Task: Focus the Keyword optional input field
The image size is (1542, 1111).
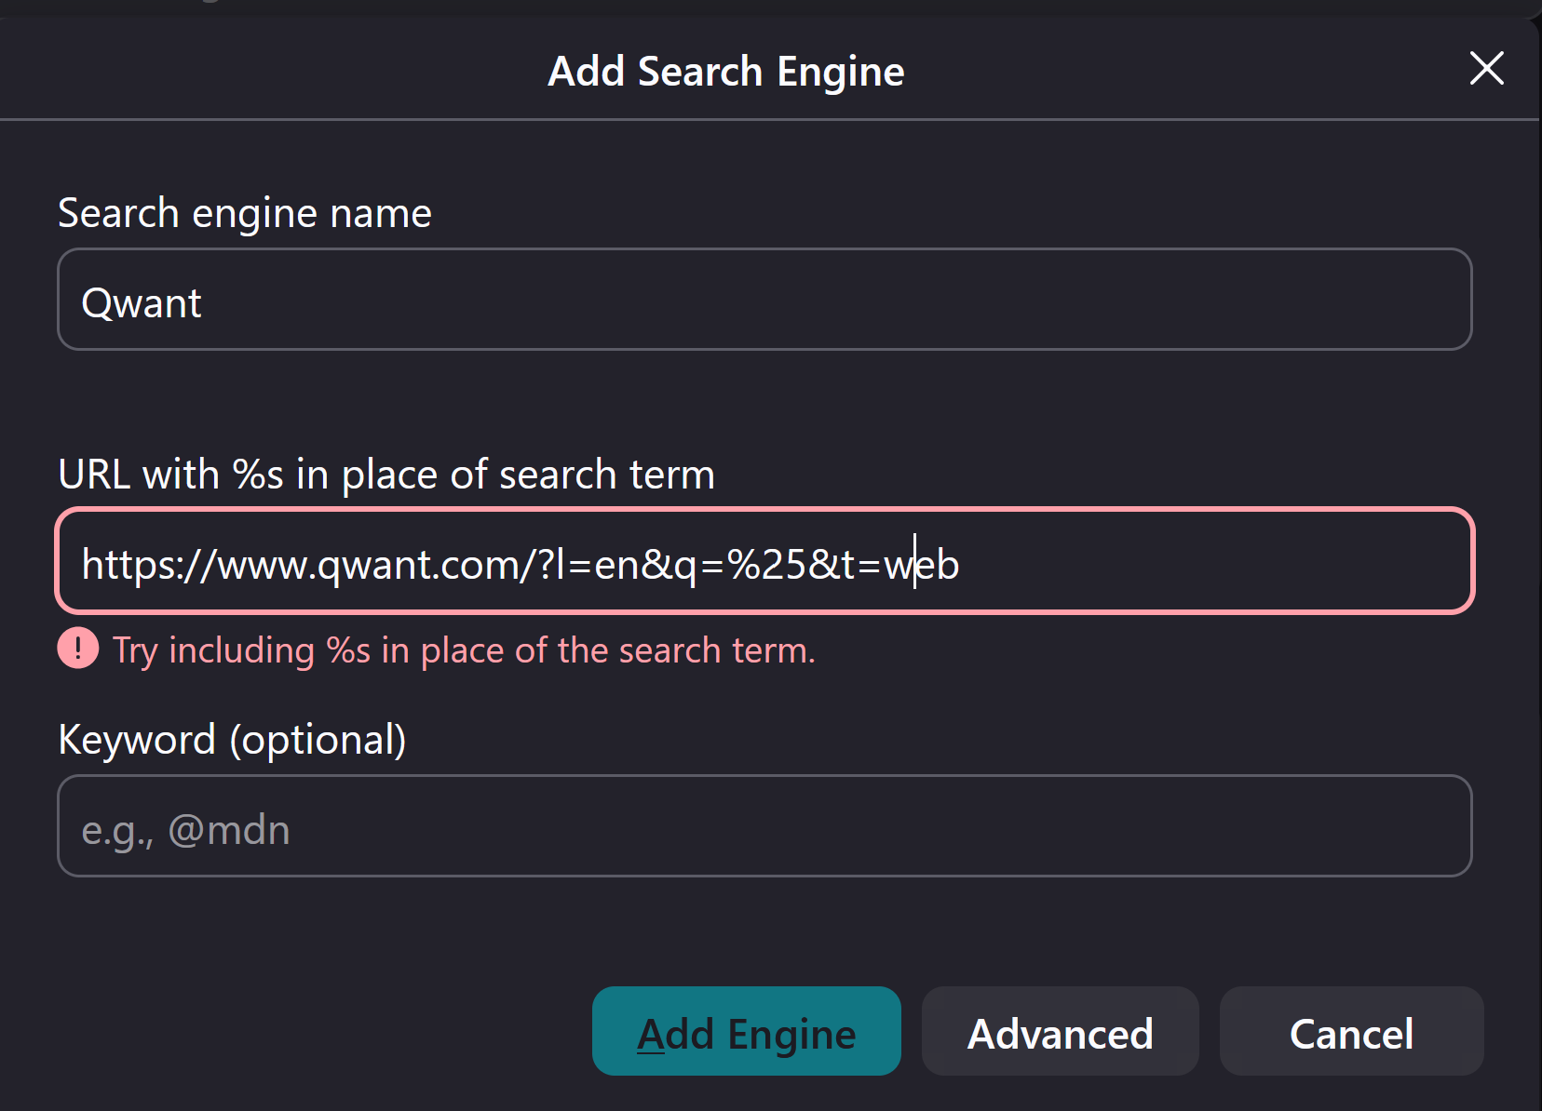Action: (764, 826)
